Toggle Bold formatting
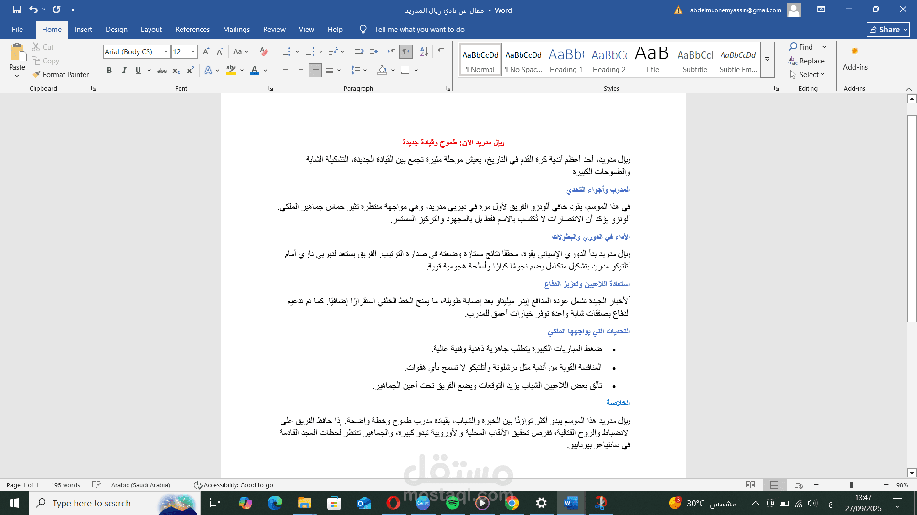917x515 pixels. [109, 71]
